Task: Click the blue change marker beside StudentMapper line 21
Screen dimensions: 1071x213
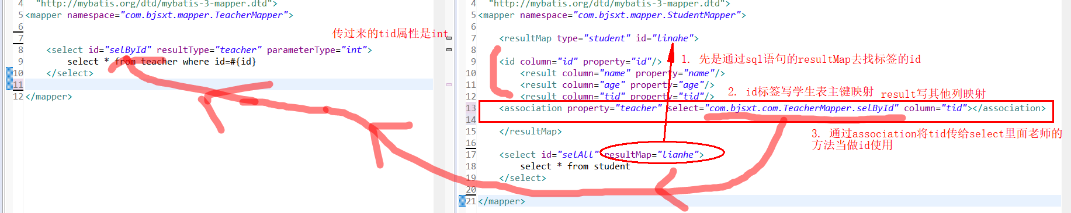Action: click(462, 201)
